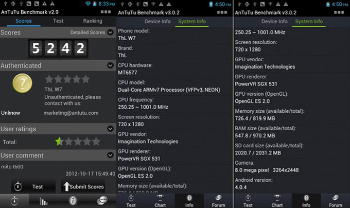Click the ThL W7 phone model value
The width and height of the screenshot is (350, 208).
click(x=127, y=38)
